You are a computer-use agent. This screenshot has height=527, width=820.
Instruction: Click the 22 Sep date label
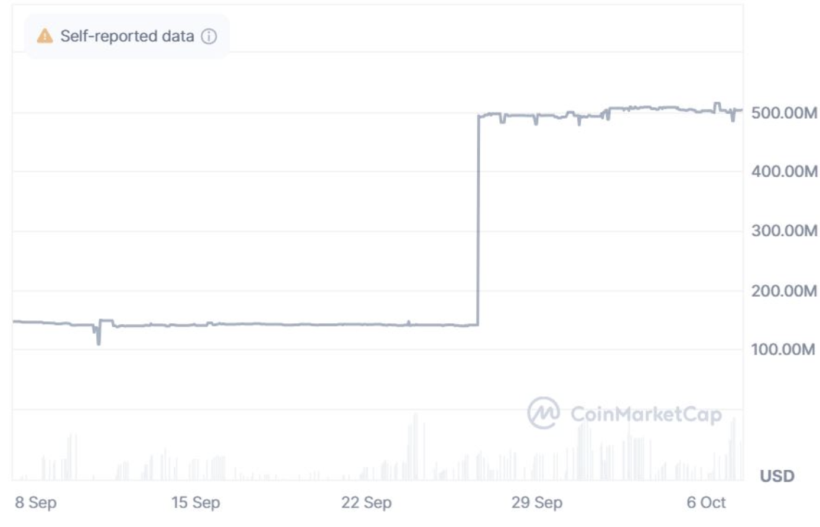click(366, 502)
